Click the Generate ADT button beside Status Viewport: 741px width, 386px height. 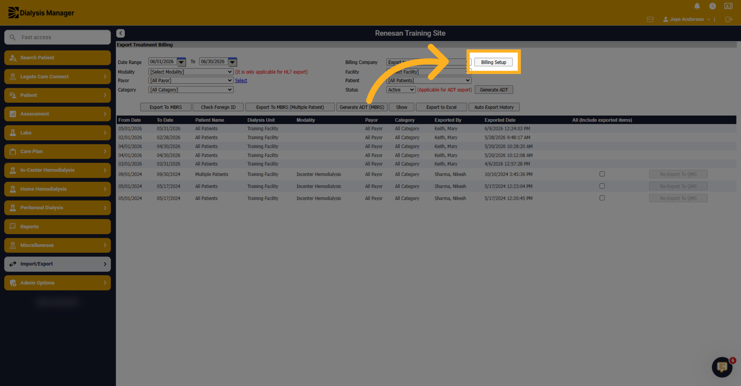(494, 90)
